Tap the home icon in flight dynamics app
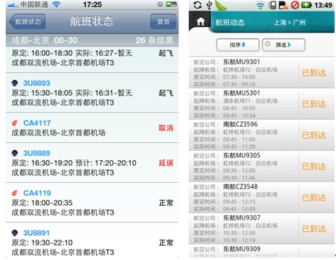 (x=200, y=22)
